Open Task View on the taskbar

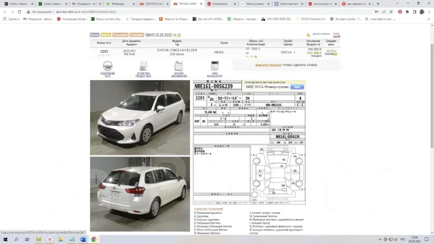click(x=27, y=239)
